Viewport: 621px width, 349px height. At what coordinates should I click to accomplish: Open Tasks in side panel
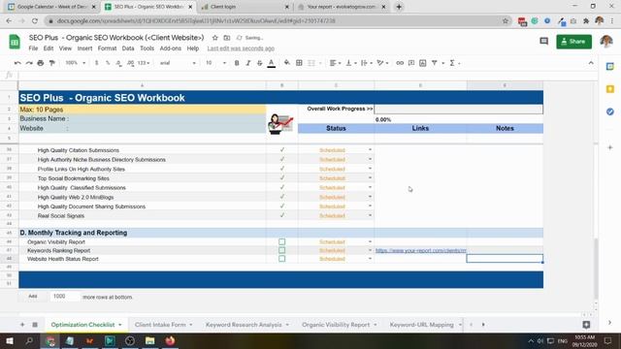coord(610,111)
